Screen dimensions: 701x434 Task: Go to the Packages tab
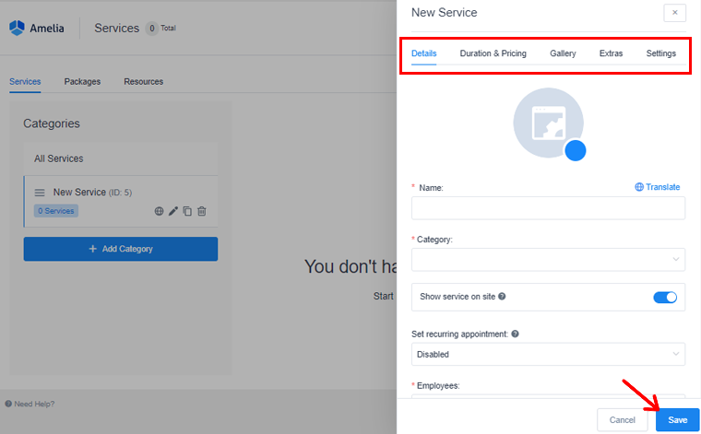point(82,82)
